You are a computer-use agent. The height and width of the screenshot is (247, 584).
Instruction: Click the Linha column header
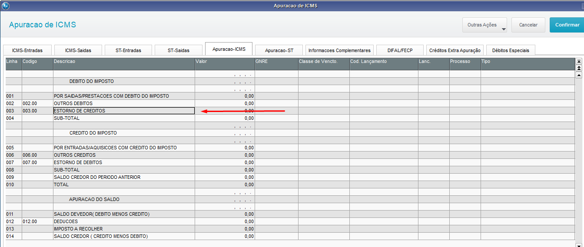tap(13, 64)
